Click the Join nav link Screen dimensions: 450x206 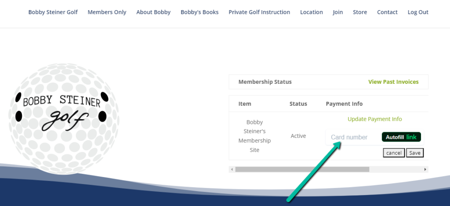pyautogui.click(x=338, y=12)
